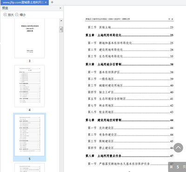Click the document page header text
186x172 pixels.
tap(107, 19)
